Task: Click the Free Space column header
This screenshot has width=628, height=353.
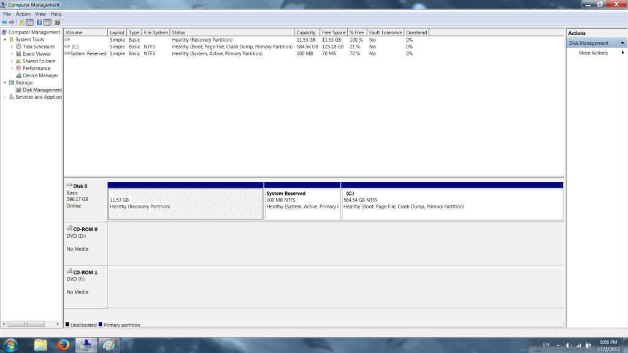Action: pos(334,32)
